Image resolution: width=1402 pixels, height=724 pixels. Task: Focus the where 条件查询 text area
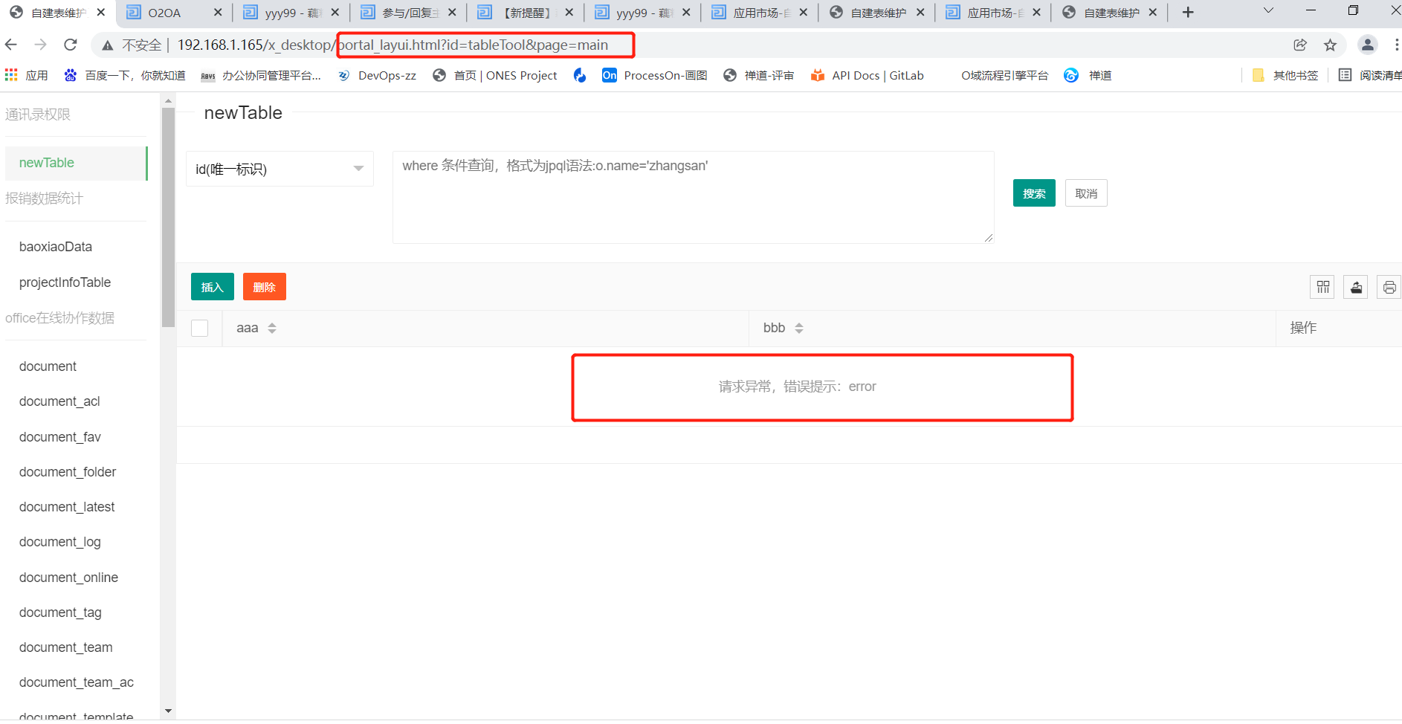point(693,197)
